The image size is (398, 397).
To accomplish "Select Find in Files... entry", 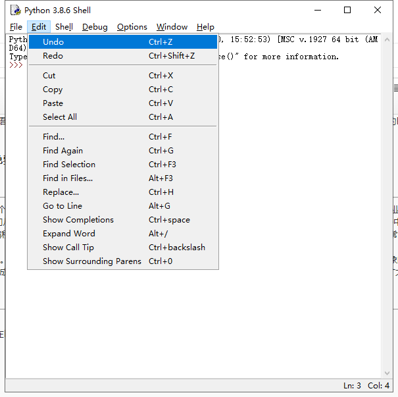I will (123, 178).
